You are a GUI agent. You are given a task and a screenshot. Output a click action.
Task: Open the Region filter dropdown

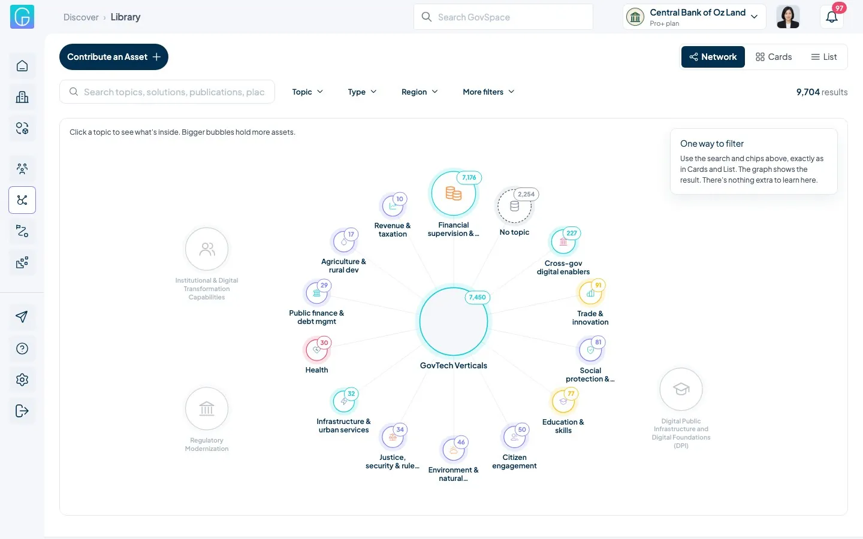click(x=420, y=92)
